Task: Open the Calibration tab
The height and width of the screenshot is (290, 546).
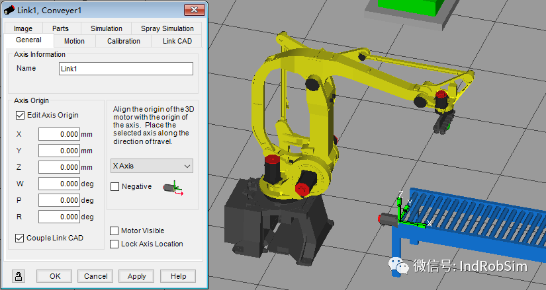Action: (124, 41)
